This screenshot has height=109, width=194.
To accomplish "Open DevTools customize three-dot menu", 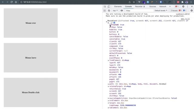I will pos(188,7).
